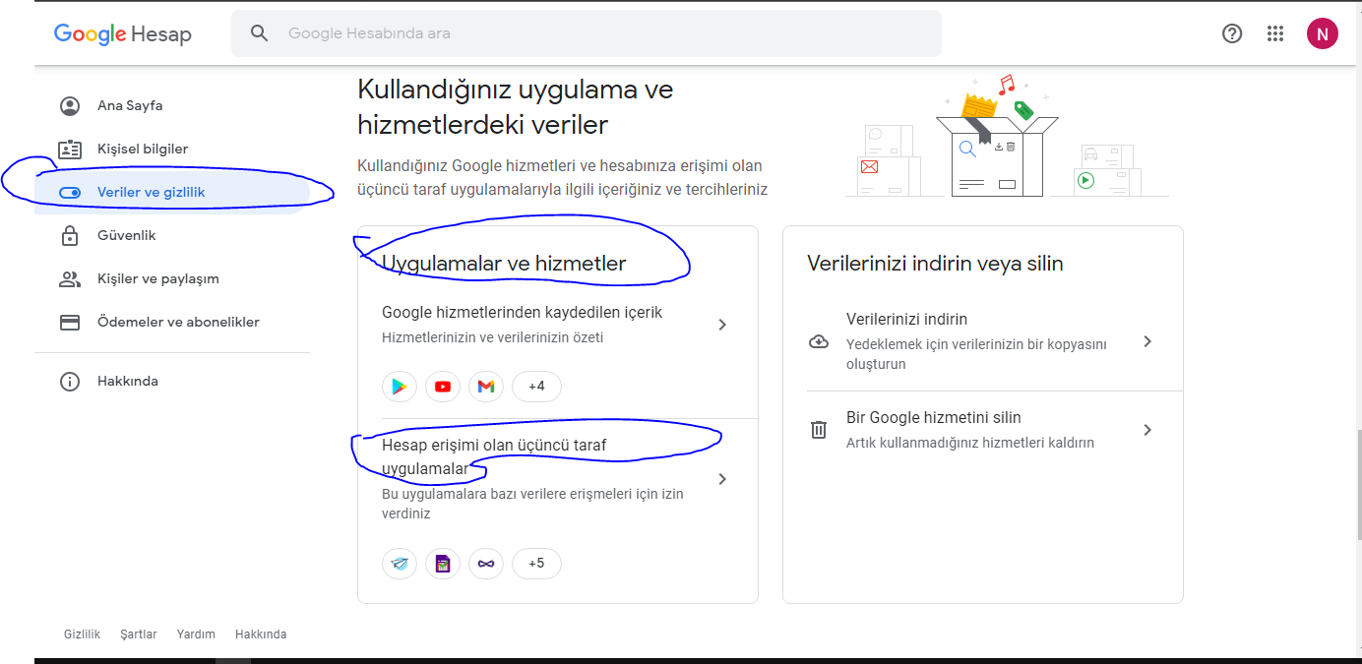Screen dimensions: 1362x664
Task: Click the Uygulamalar ve hizmetler heading
Action: (x=504, y=264)
